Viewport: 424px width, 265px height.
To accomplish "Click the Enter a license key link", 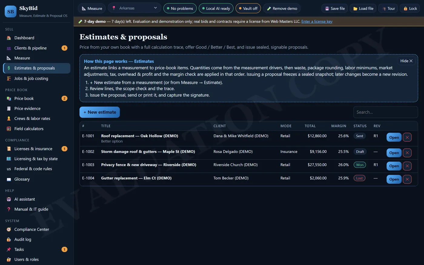I will 317,22.
